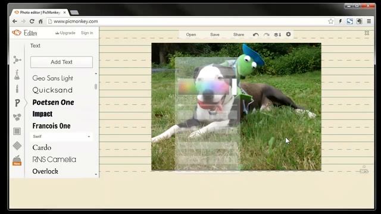Click font list scroll down arrow
Image resolution: width=381 pixels, height=214 pixels.
[96, 174]
